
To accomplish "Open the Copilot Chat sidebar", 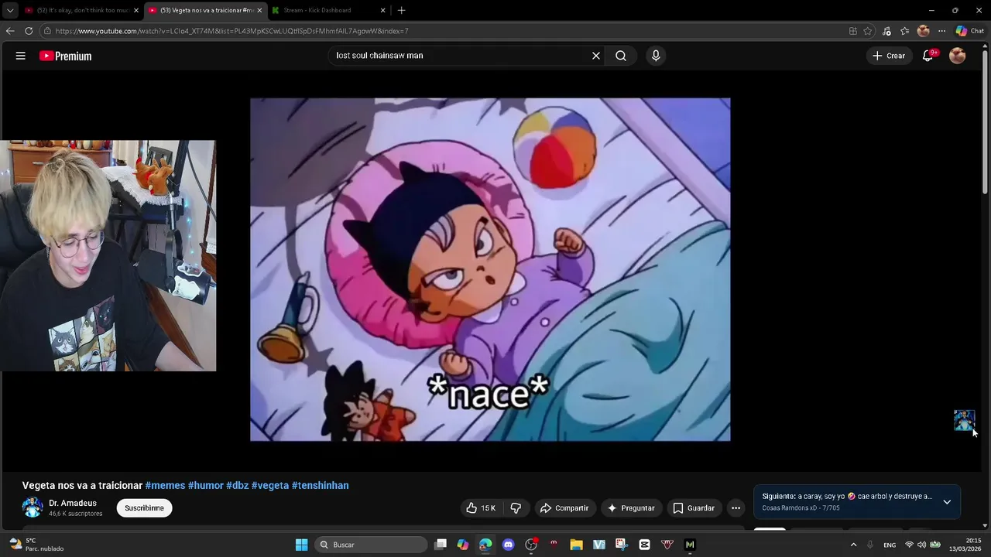I will click(x=969, y=31).
